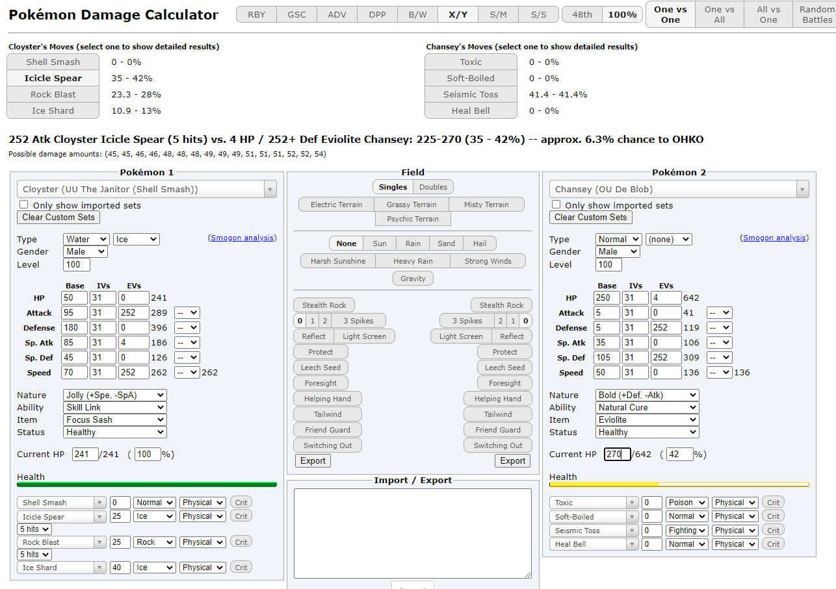This screenshot has width=836, height=589.
Task: Select the RBY generation tab
Action: click(256, 14)
